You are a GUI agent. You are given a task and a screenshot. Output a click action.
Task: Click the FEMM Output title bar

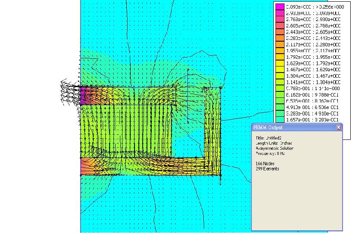[292, 127]
